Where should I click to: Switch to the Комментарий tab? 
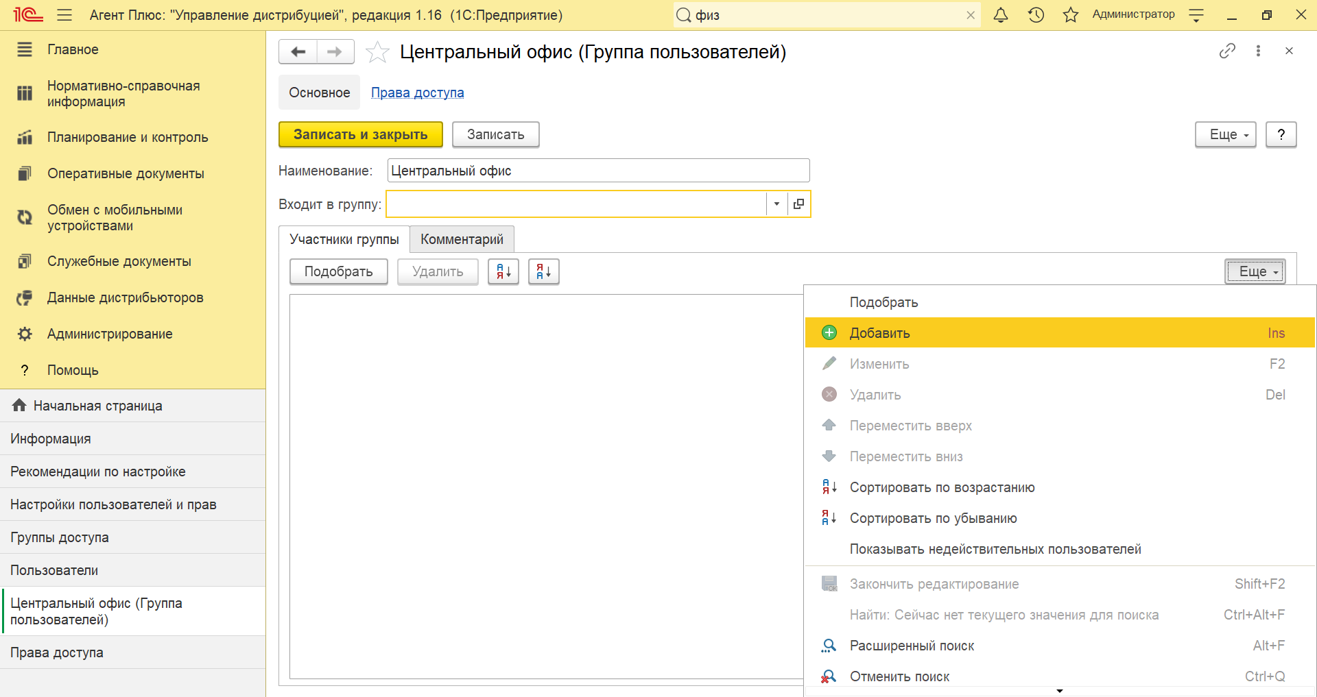462,239
